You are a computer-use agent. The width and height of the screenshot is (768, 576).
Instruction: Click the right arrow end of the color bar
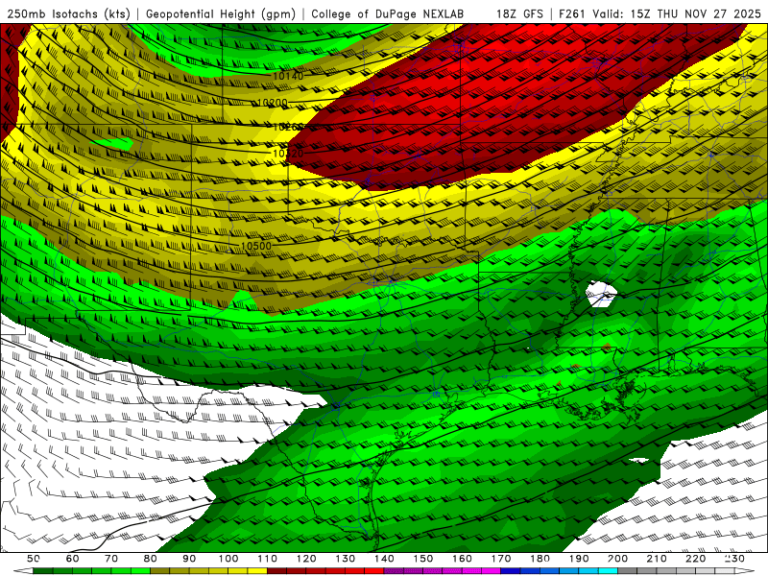(745, 571)
